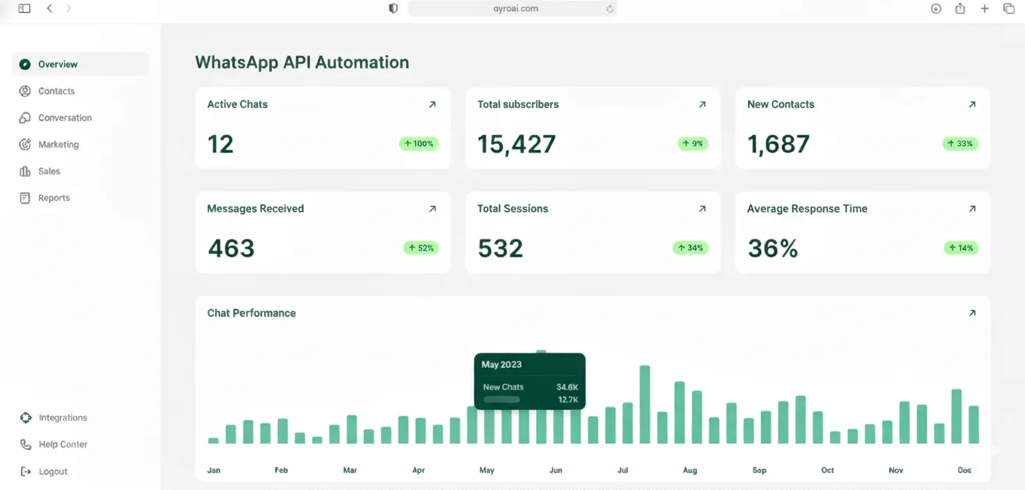Open the Active Chats expand arrow
The image size is (1025, 490).
432,104
